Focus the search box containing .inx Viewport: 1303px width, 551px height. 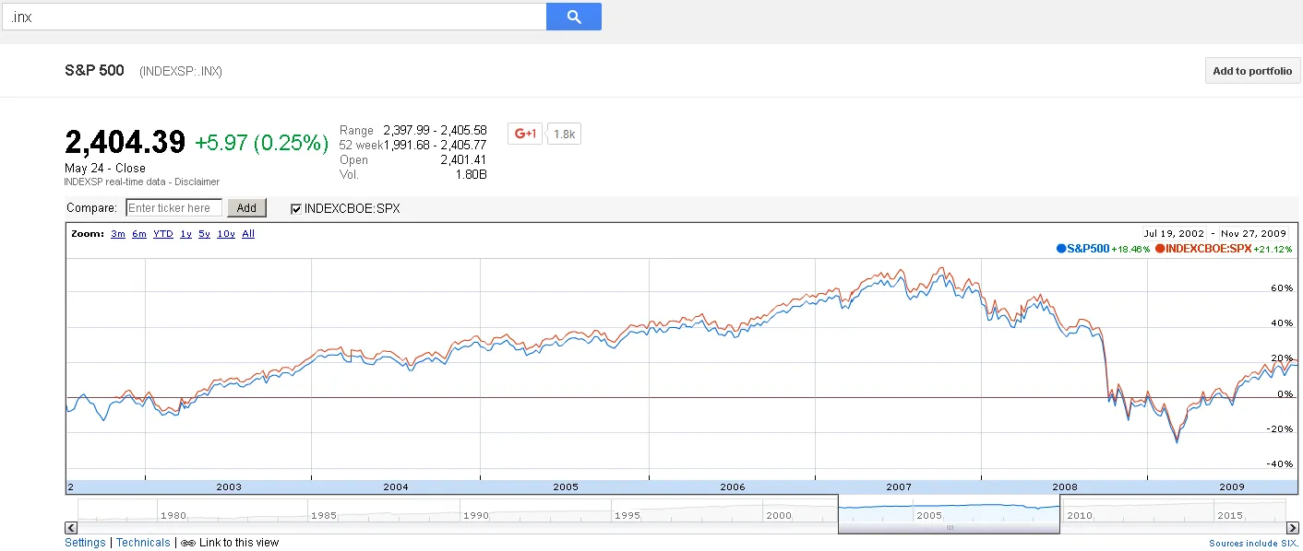click(x=274, y=17)
